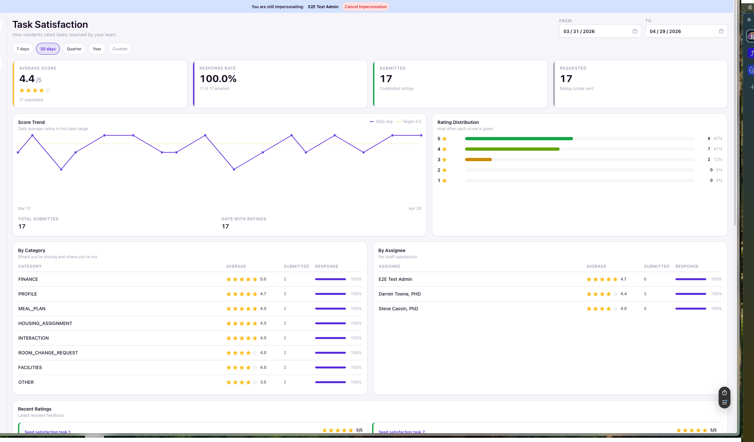The width and height of the screenshot is (754, 442).
Task: Click the 3-star distribution bar
Action: click(x=478, y=160)
